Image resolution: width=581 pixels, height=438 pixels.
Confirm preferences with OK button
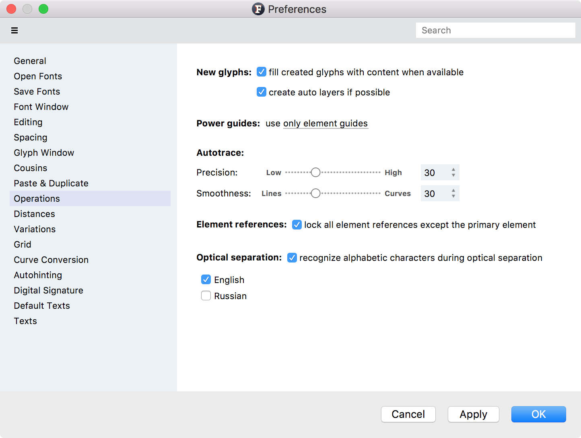pos(539,414)
